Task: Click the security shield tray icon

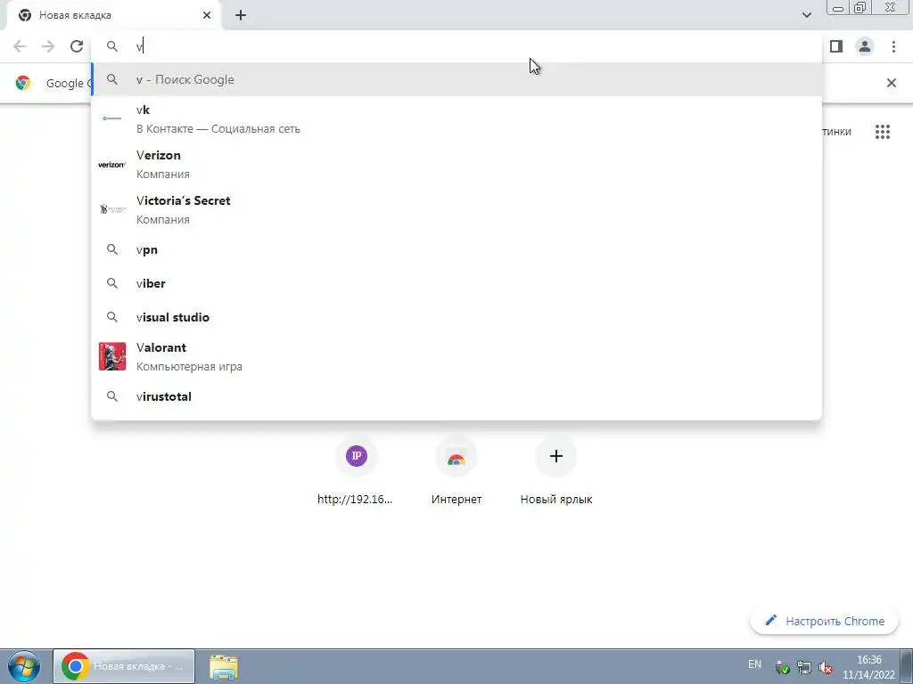Action: coord(783,668)
